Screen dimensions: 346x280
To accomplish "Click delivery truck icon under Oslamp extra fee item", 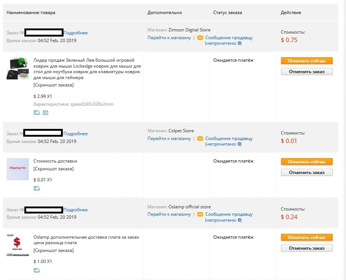I will click(37, 270).
